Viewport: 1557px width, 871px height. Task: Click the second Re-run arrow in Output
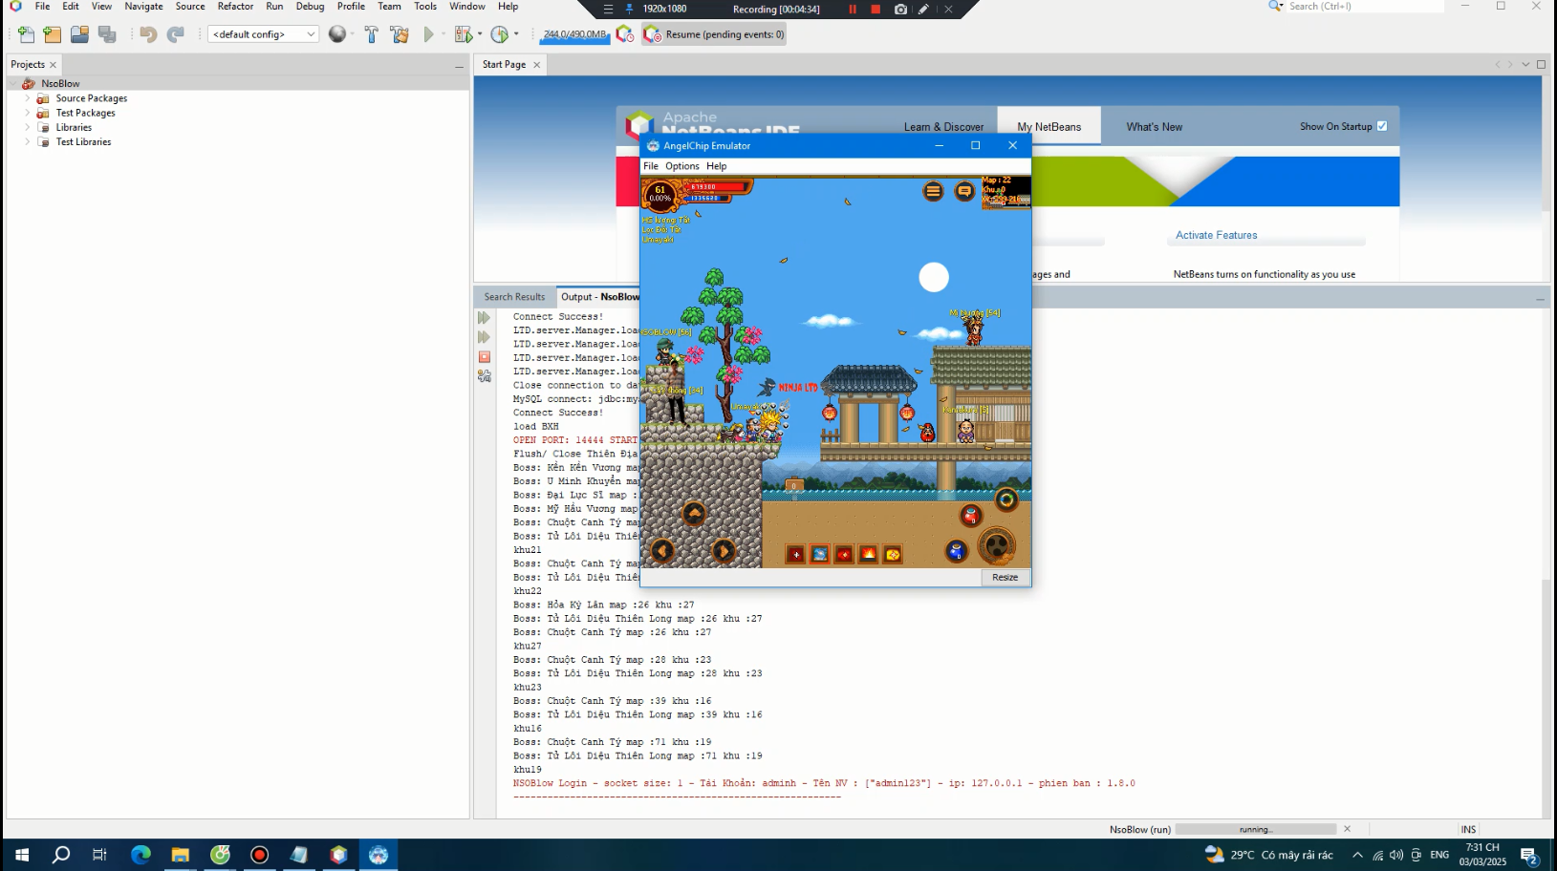484,337
